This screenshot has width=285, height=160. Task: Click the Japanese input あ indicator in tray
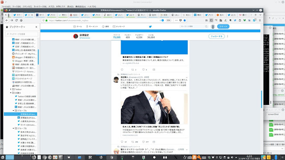(x=194, y=157)
